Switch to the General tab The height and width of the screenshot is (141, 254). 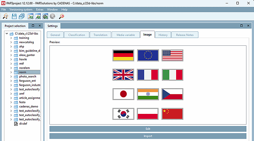click(x=55, y=35)
